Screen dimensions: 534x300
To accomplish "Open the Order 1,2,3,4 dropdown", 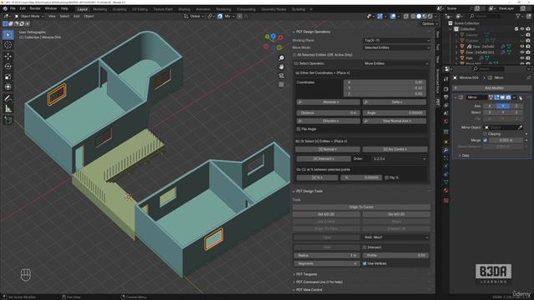I will point(400,159).
